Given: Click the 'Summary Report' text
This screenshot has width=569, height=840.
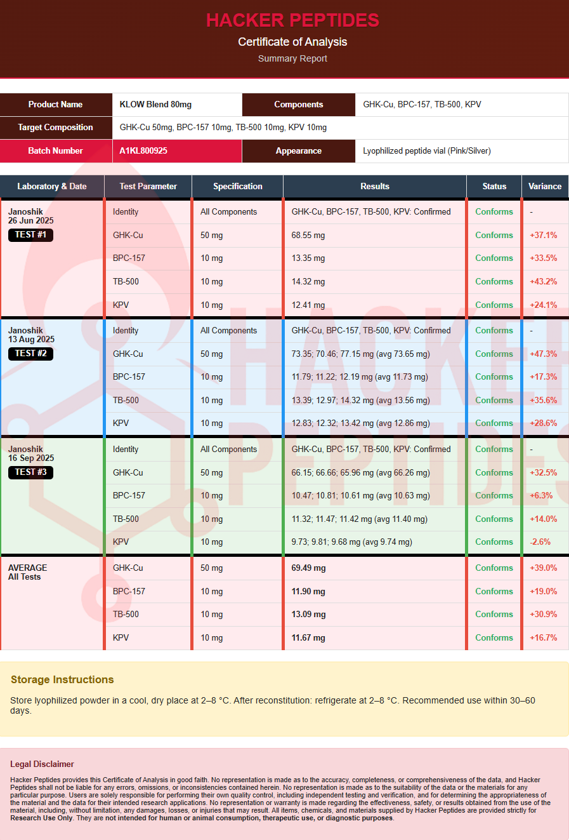Looking at the screenshot, I should click(292, 58).
